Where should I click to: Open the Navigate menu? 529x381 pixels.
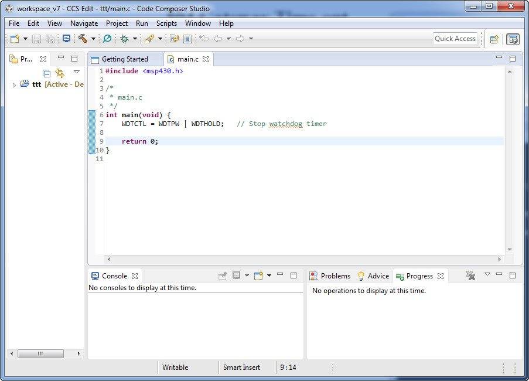click(x=84, y=23)
